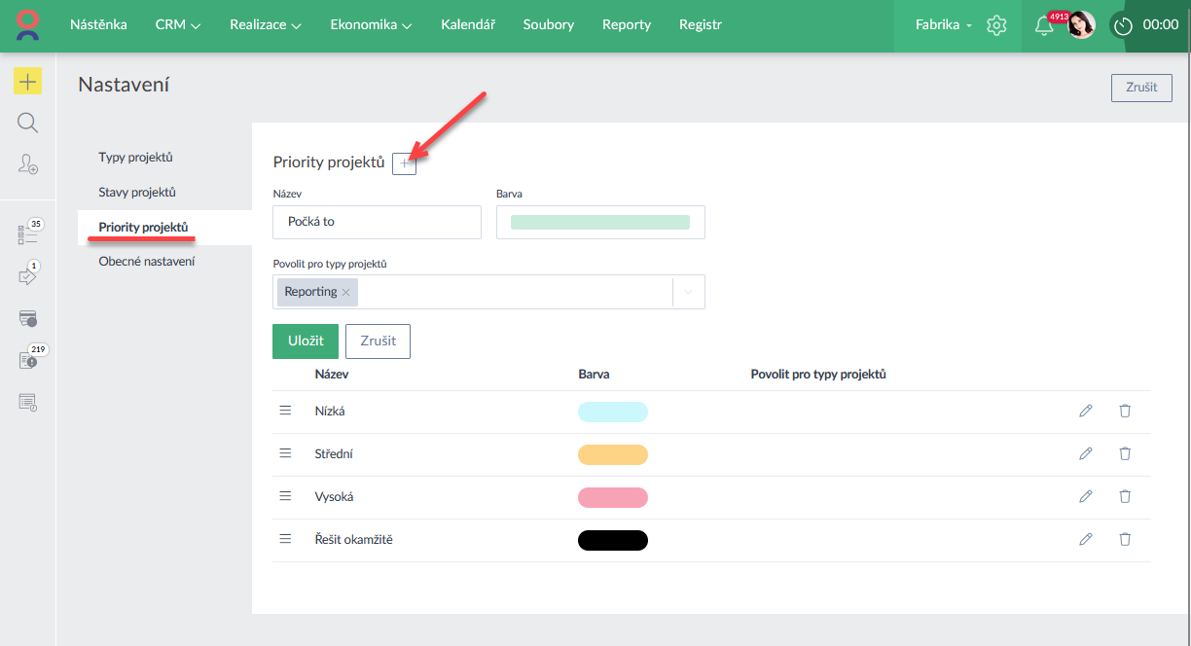Open the notifications bell

click(x=1043, y=26)
